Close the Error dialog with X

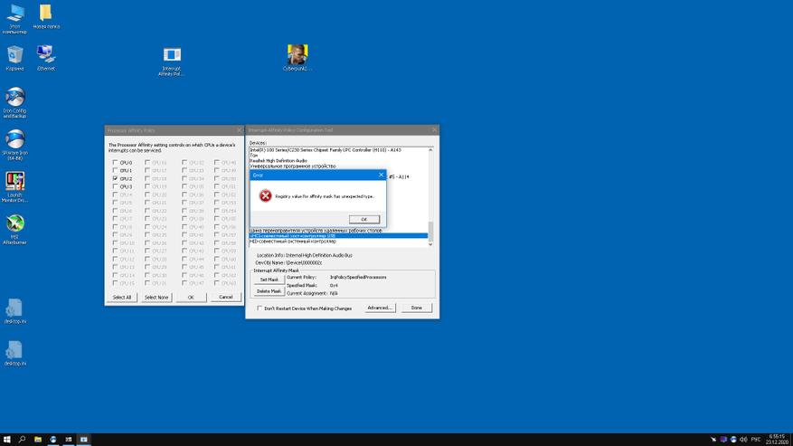[x=381, y=175]
